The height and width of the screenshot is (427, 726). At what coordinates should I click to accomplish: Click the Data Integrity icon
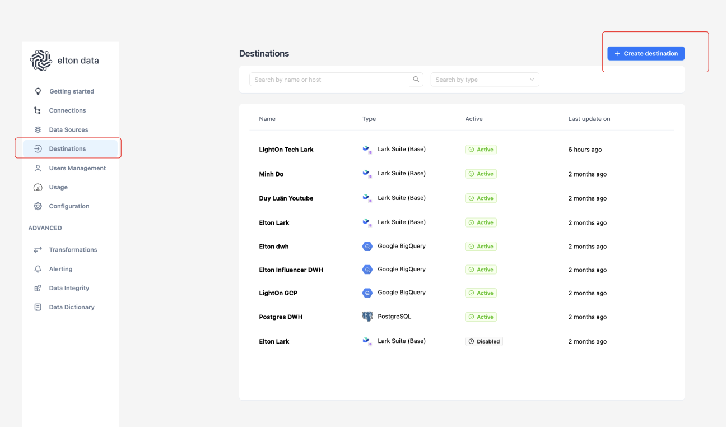click(38, 288)
